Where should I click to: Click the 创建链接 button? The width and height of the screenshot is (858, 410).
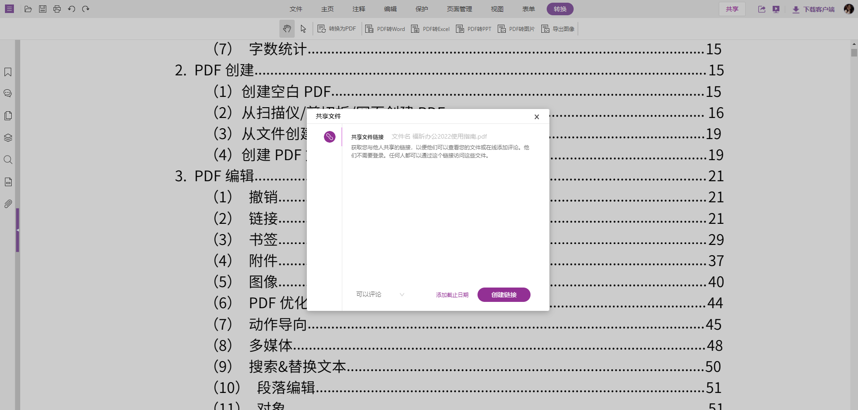click(504, 294)
